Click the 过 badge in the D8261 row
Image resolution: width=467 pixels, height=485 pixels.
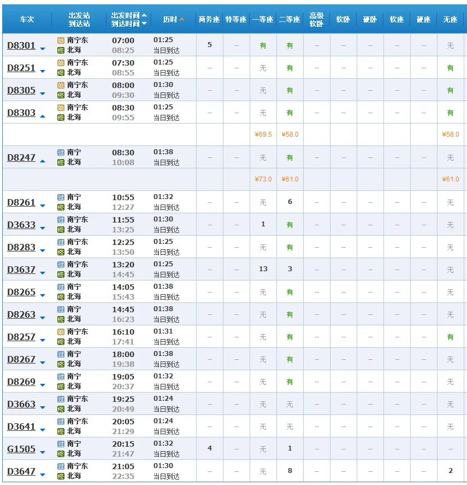click(x=60, y=197)
